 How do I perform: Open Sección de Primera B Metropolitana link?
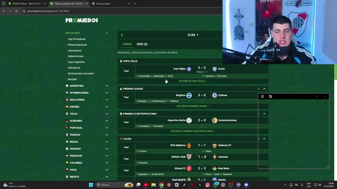192,131
